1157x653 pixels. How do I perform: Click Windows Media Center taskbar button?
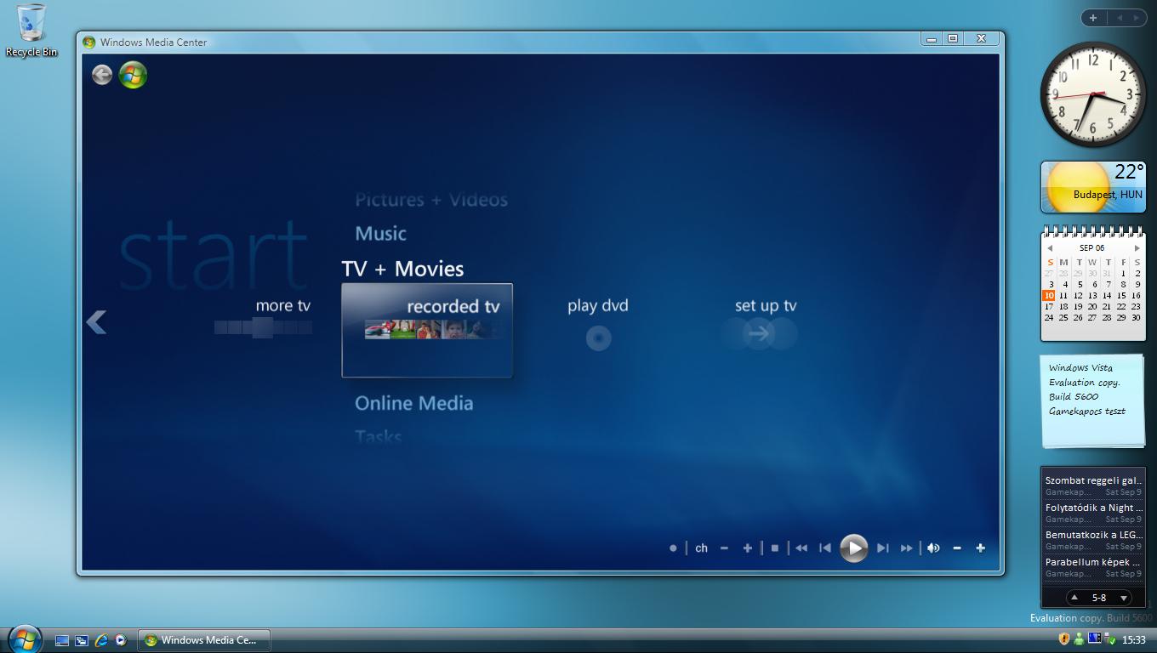(x=203, y=640)
